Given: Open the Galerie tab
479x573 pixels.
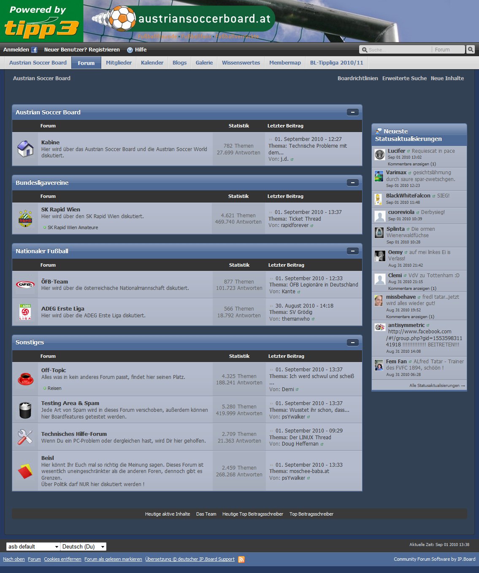Looking at the screenshot, I should [x=204, y=63].
